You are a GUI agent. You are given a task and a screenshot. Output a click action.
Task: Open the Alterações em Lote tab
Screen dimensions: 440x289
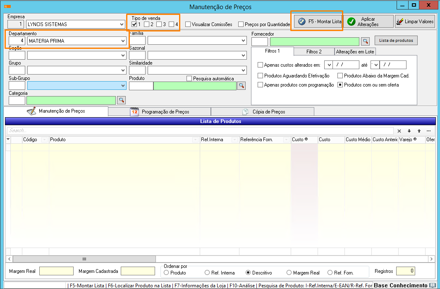pos(355,52)
